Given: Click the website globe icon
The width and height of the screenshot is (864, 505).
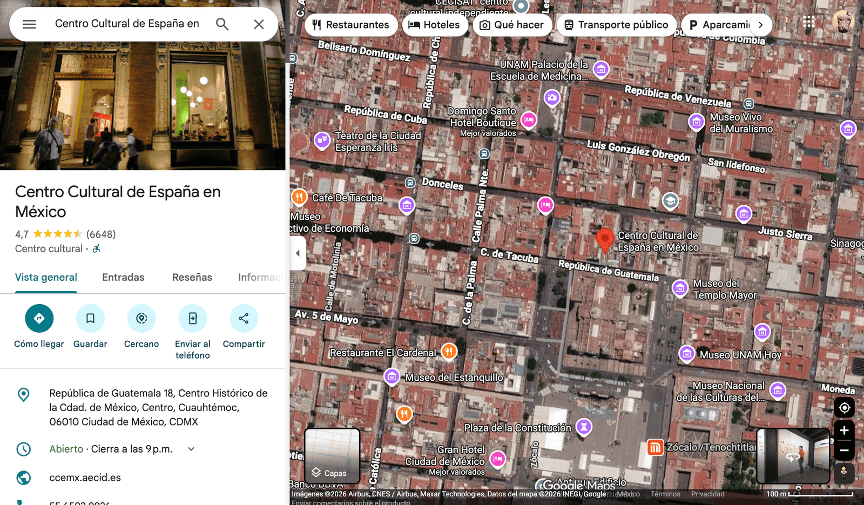Looking at the screenshot, I should (24, 477).
